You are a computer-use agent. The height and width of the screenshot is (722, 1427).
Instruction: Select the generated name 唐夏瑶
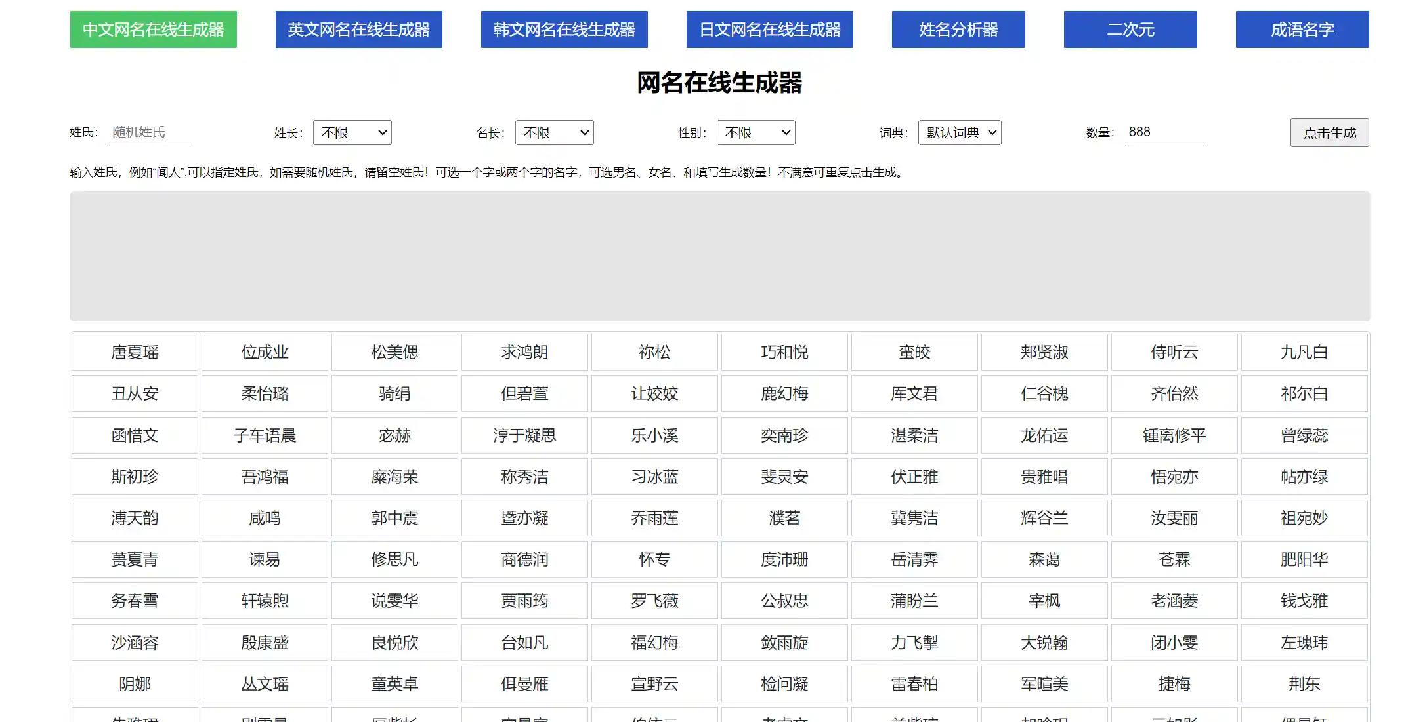click(x=134, y=352)
